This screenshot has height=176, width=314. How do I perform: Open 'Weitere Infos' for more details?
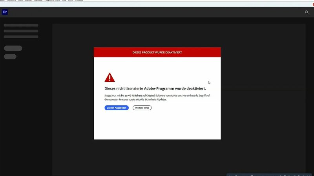click(142, 108)
